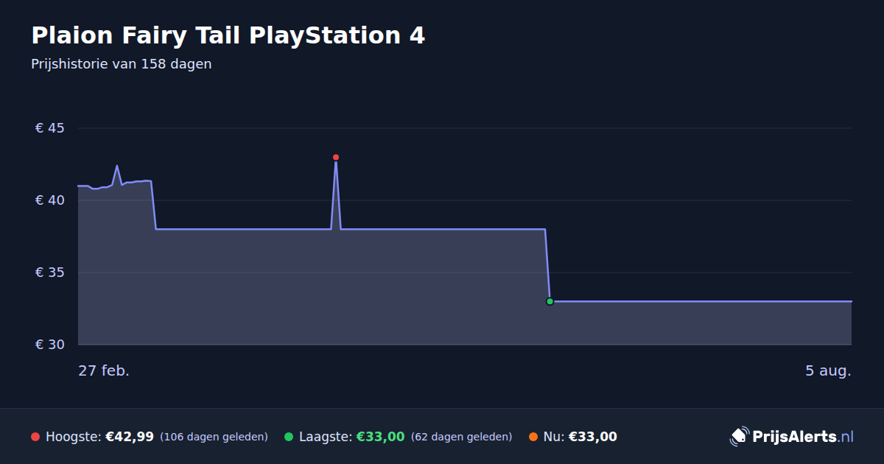The image size is (884, 464).
Task: Click the € 40 axis label
Action: tap(50, 200)
